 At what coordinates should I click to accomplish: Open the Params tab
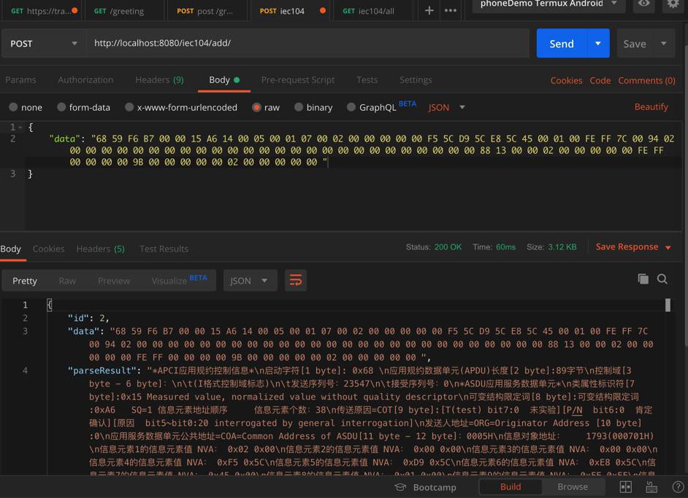20,80
